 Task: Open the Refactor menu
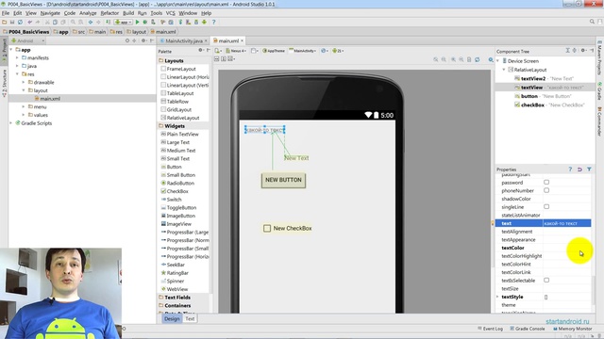pos(109,13)
